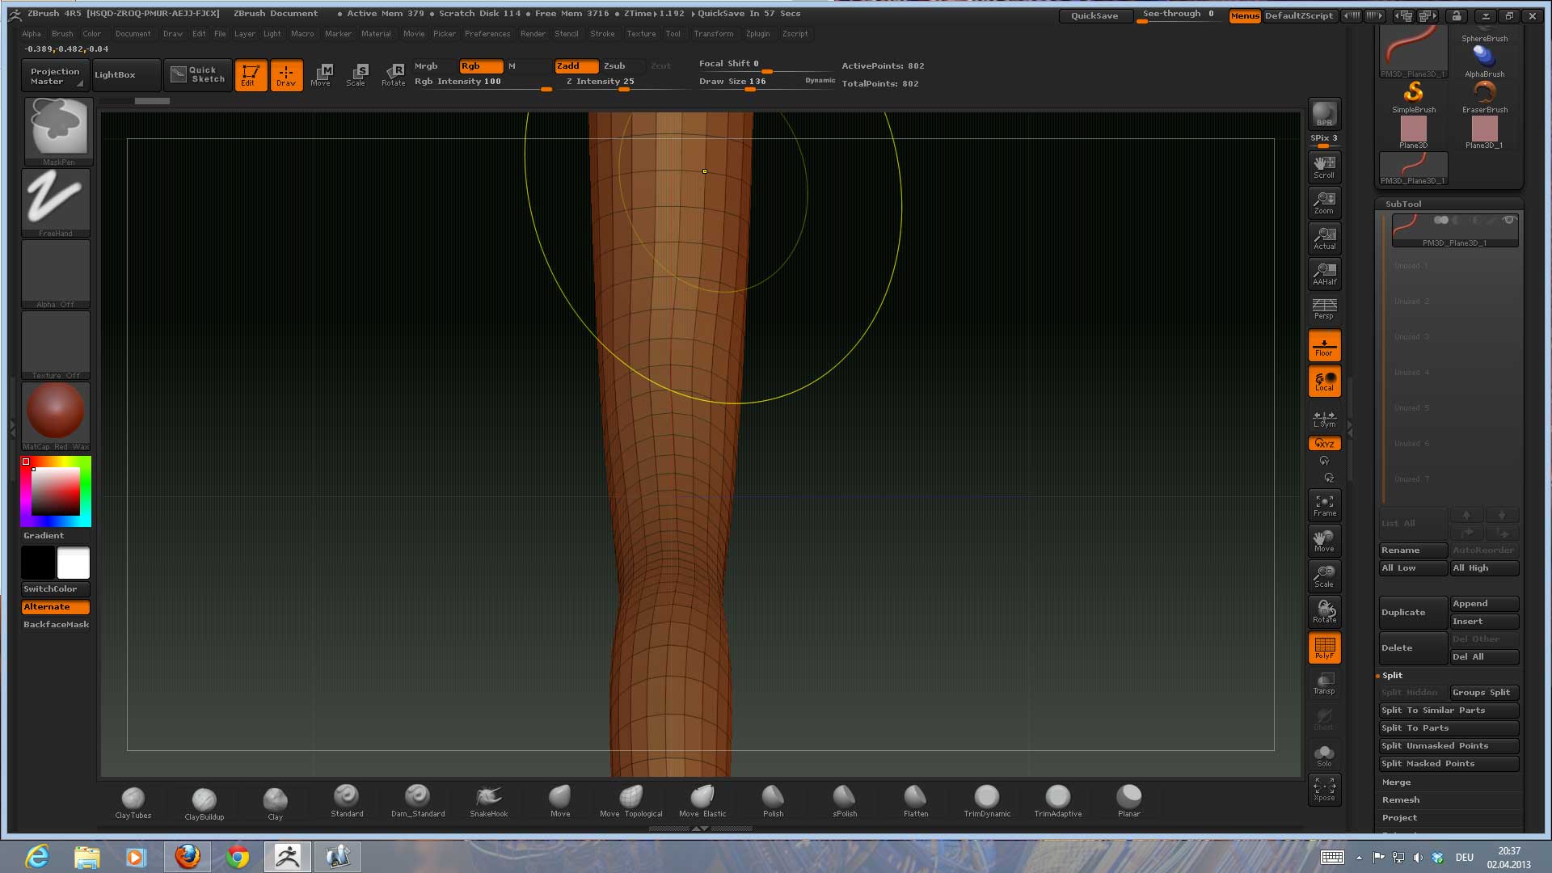Expand the Merge section

[1396, 782]
